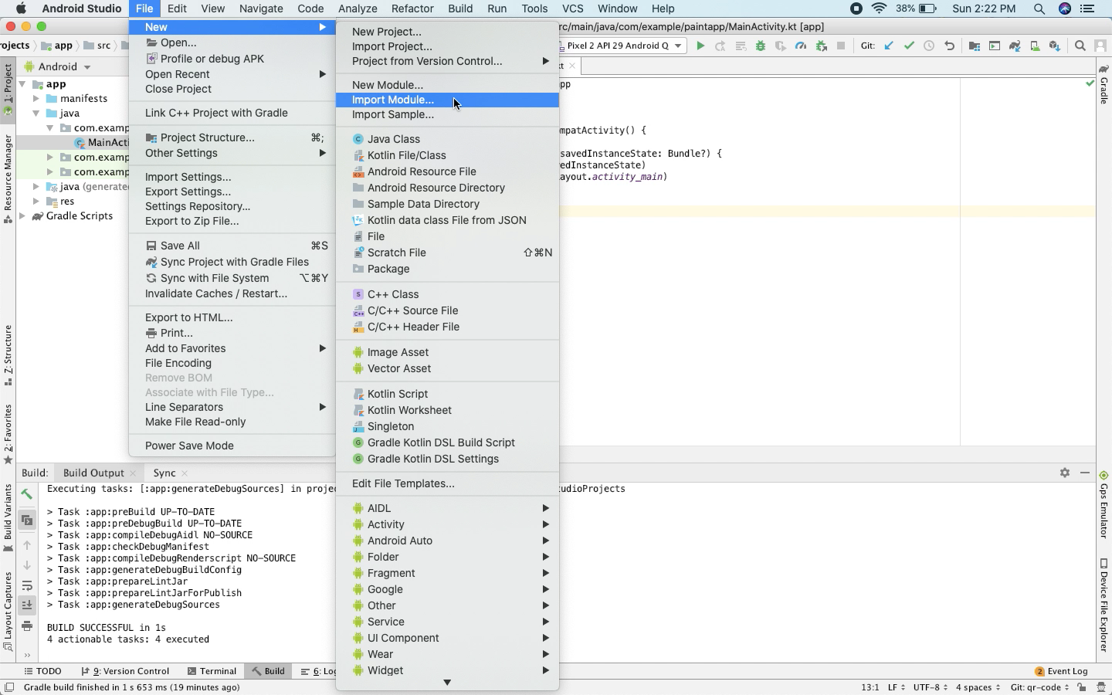The width and height of the screenshot is (1112, 695).
Task: Open the TODO tool window button
Action: pyautogui.click(x=42, y=671)
